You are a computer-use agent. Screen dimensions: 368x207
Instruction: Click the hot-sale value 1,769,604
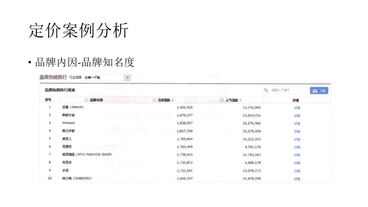pyautogui.click(x=185, y=139)
